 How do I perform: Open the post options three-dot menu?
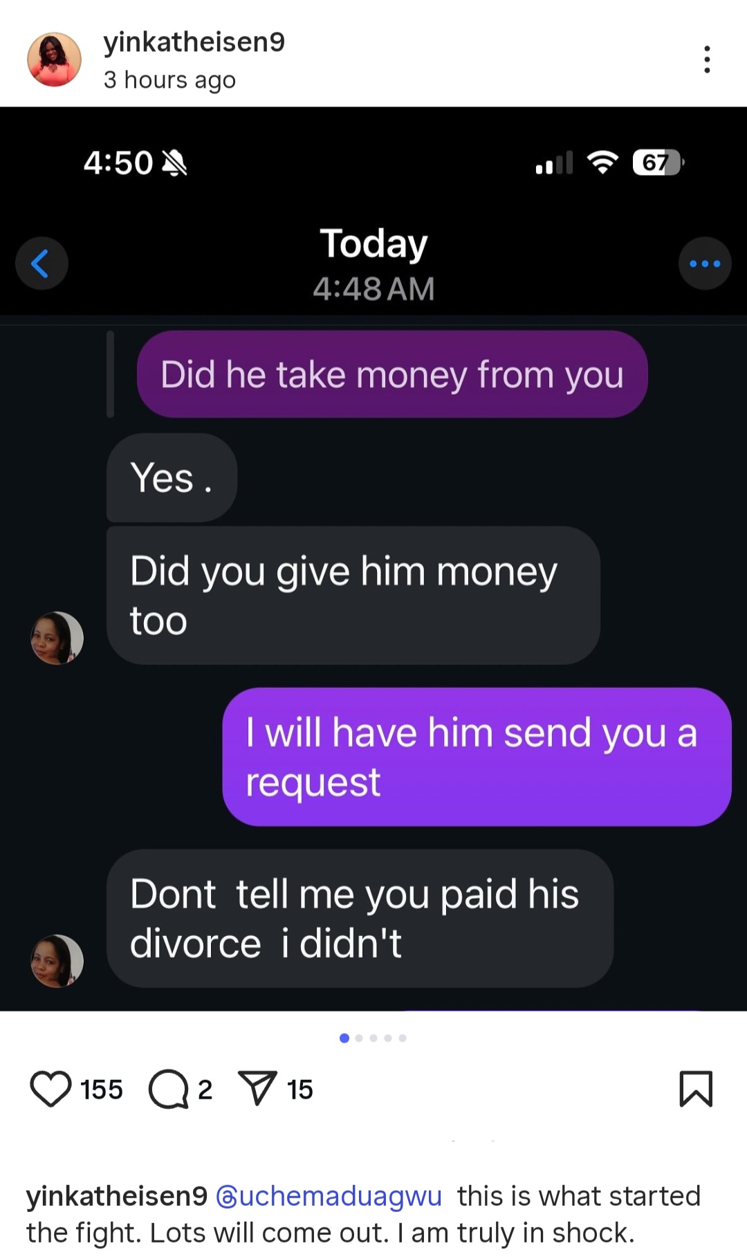click(706, 59)
